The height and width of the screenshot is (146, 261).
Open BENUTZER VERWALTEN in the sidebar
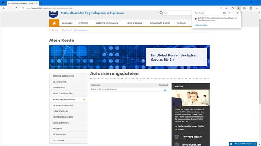tap(68, 94)
